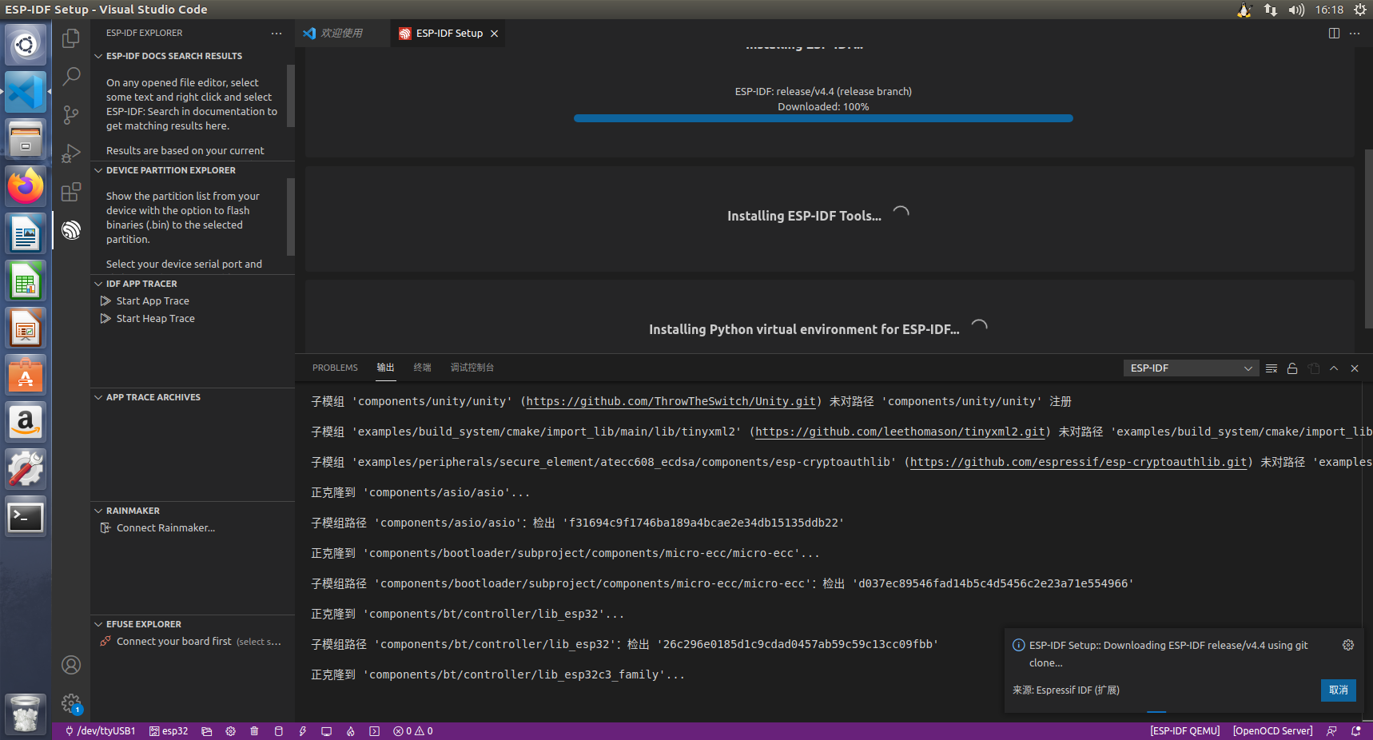Open the Unity.git GitHub link
Viewport: 1373px width, 740px height.
click(671, 401)
